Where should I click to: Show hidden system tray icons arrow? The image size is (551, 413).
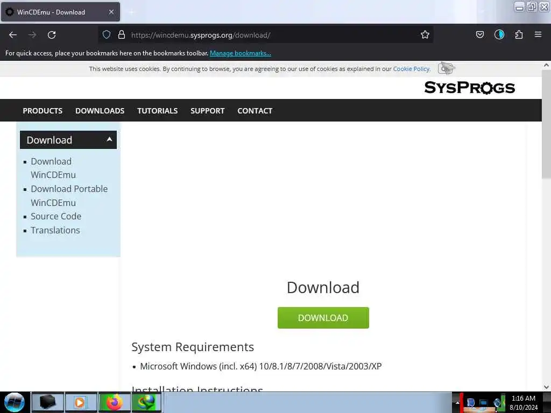tap(457, 402)
